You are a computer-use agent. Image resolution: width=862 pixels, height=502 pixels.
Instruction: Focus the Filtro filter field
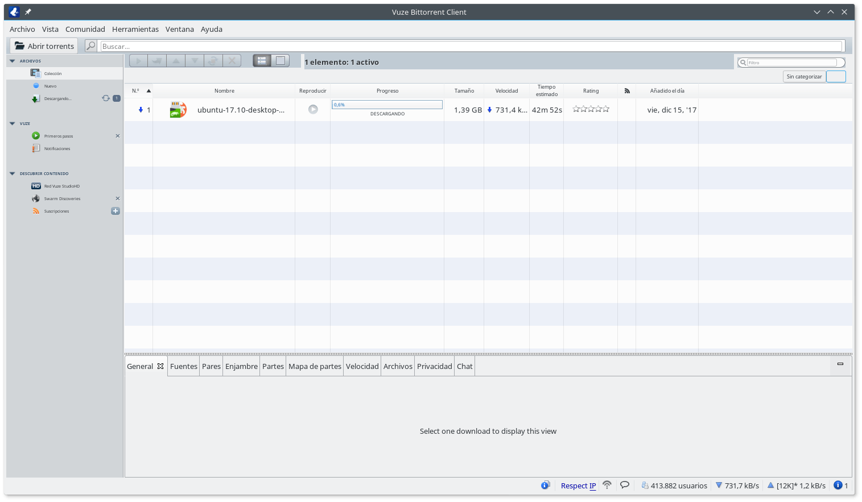point(791,63)
